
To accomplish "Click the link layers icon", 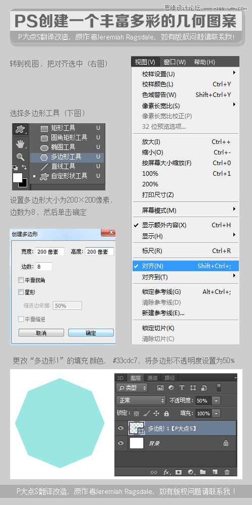I will pyautogui.click(x=154, y=472).
